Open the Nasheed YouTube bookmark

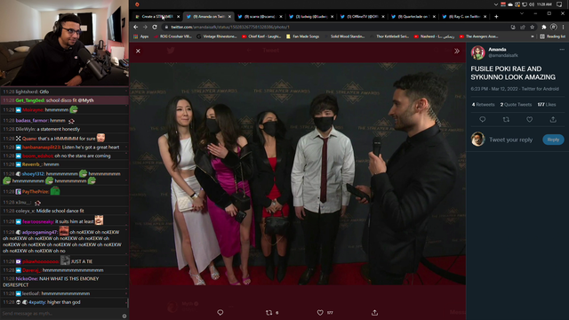pos(435,36)
